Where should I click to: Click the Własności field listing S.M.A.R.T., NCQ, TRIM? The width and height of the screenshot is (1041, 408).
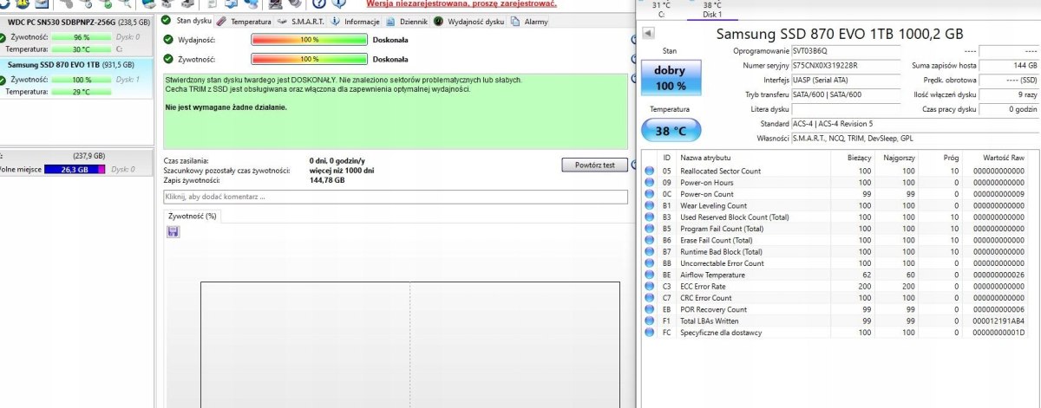click(x=914, y=138)
